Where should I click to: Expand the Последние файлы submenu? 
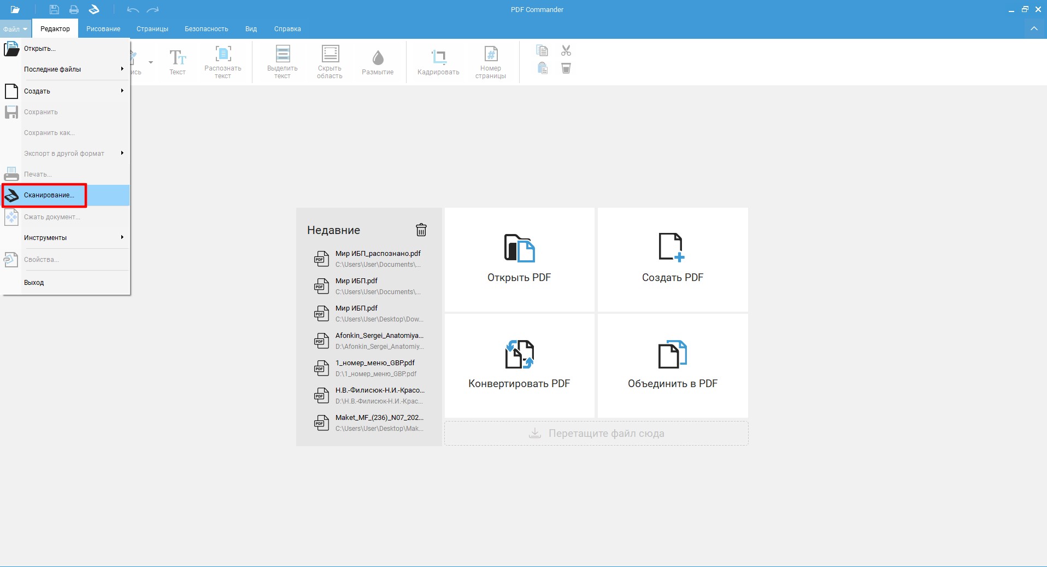[75, 69]
